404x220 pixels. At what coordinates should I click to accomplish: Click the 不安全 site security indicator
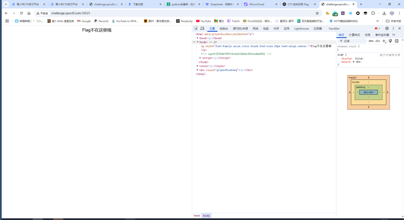pos(42,13)
